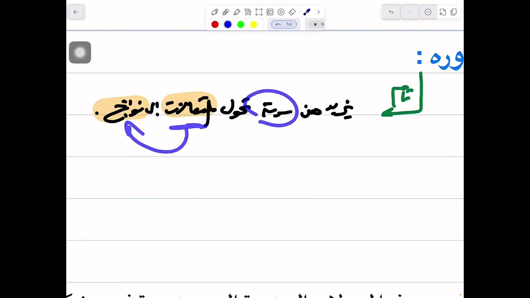Choose the red color swatch
The image size is (530, 298).
point(215,24)
